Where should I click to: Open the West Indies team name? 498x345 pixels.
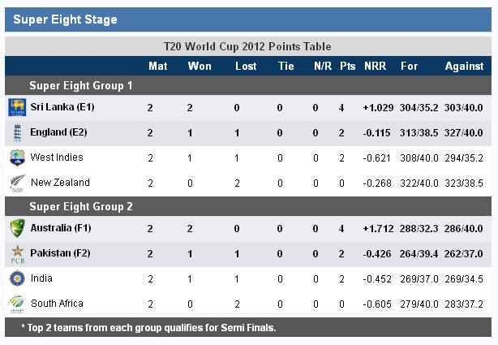pos(57,157)
